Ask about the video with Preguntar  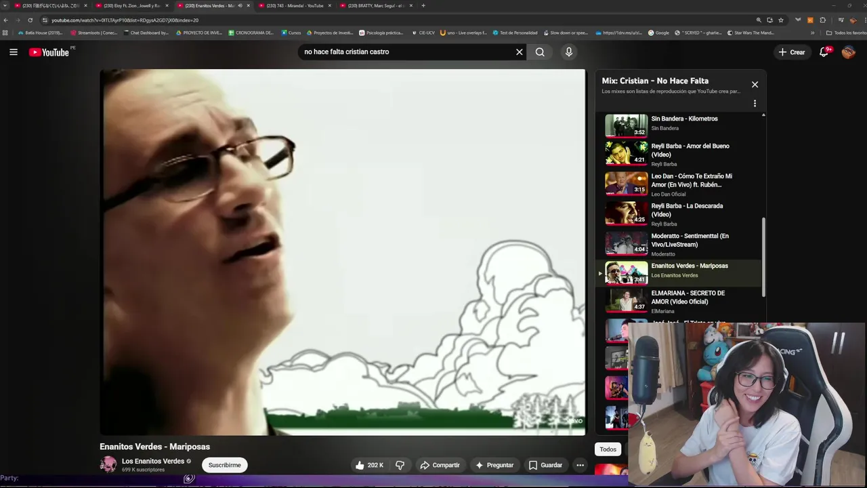[x=494, y=465]
